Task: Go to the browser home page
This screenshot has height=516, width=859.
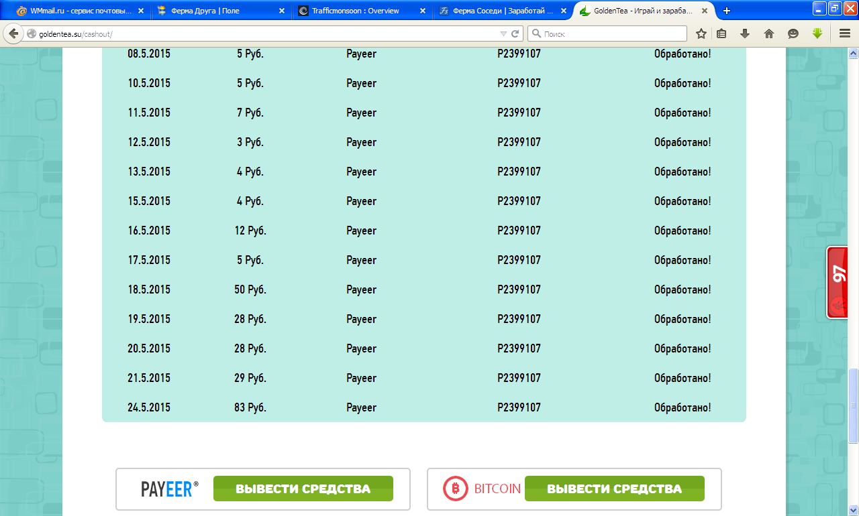Action: click(769, 34)
